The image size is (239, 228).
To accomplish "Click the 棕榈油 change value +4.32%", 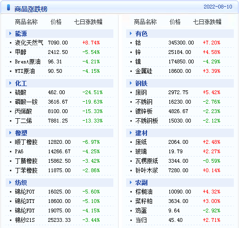I will coord(212,192).
